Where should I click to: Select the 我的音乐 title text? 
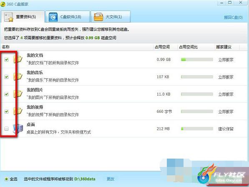[x=35, y=73]
